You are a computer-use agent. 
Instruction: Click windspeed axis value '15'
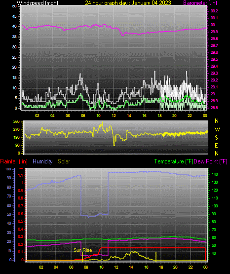click(x=14, y=78)
